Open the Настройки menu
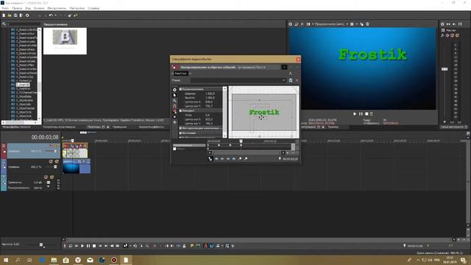 click(77, 8)
